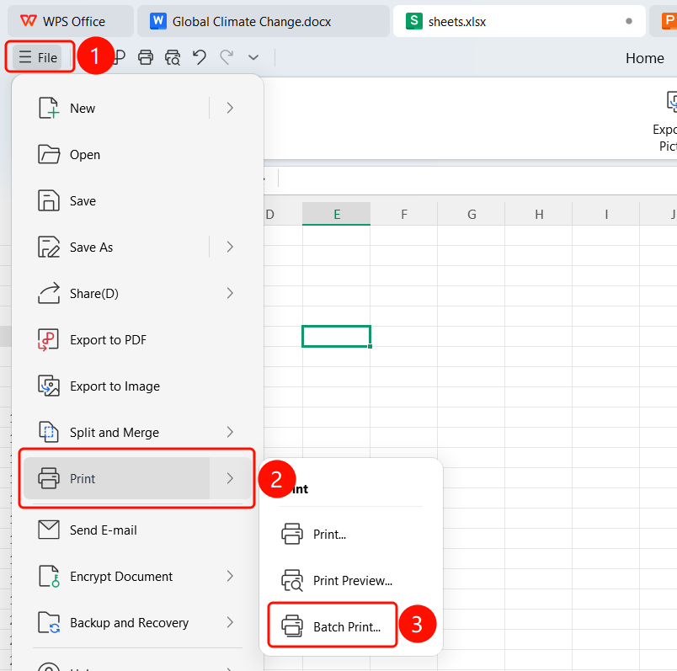
Task: Switch to Global Climate Change.docx tab
Action: [264, 21]
